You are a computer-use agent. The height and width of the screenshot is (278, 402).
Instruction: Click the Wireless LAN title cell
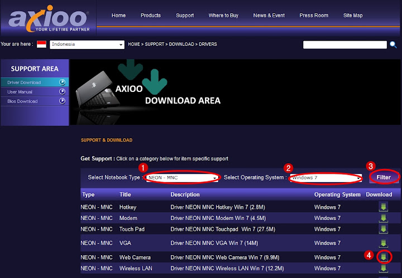136,269
